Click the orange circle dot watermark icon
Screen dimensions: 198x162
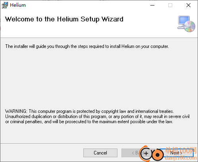click(x=158, y=154)
